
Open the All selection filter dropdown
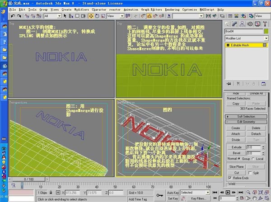click(x=60, y=16)
